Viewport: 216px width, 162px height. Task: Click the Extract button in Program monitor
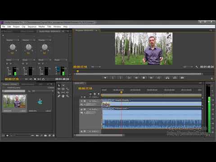click(175, 78)
